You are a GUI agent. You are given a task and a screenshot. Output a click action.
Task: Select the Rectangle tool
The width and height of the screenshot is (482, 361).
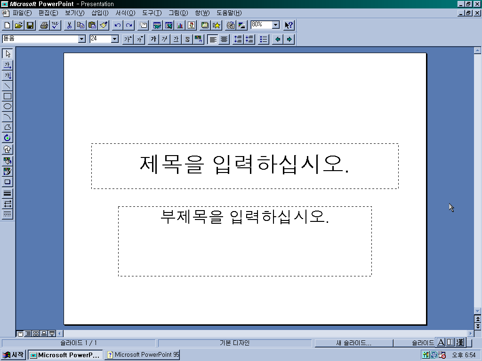pos(8,96)
